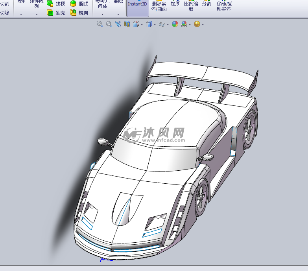
Task: Select the 拔模 (Draft) tool icon
Action: click(50, 4)
